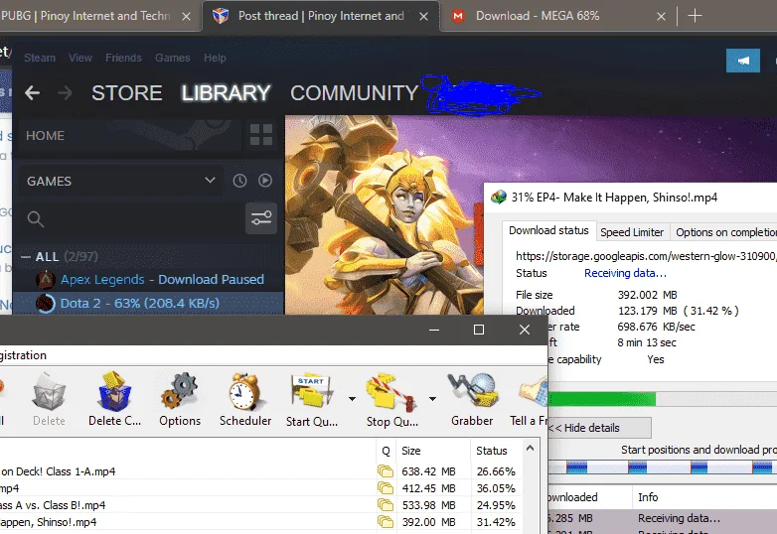Sort downloads by Size column
Viewport: 777px width, 534px height.
tap(432, 451)
